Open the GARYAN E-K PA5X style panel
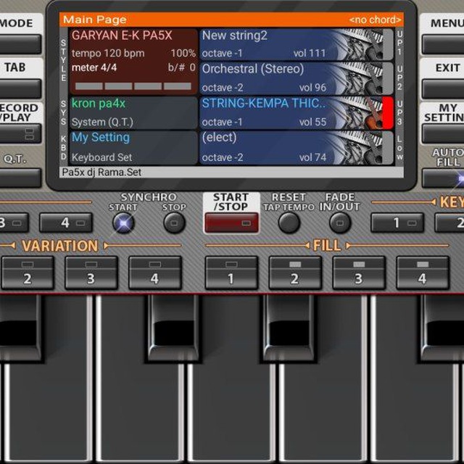 (133, 62)
